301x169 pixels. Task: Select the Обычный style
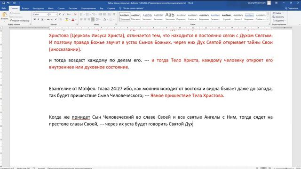coord(124,17)
